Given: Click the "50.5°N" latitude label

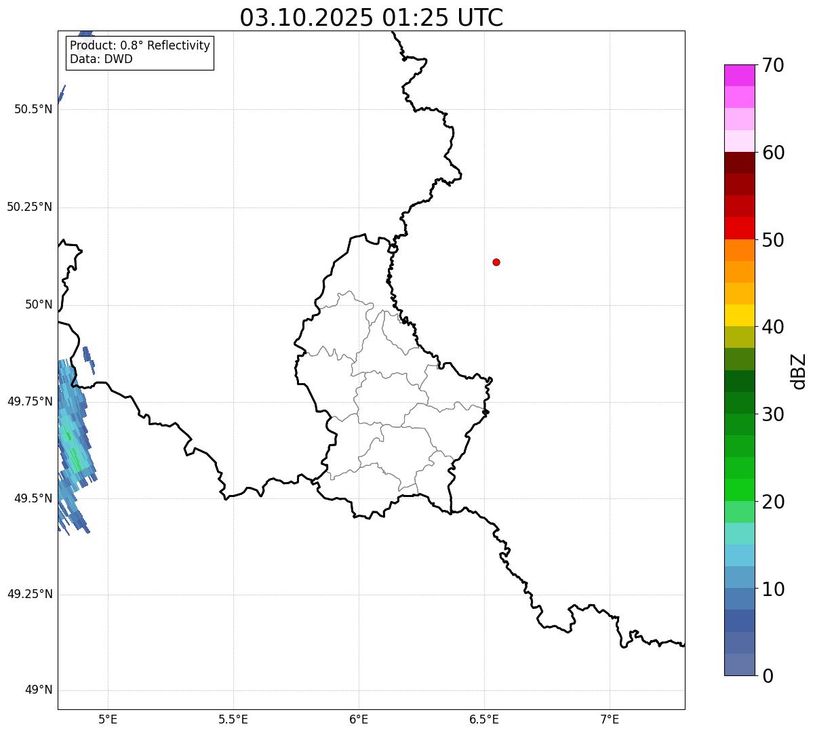Looking at the screenshot, I should tap(33, 109).
